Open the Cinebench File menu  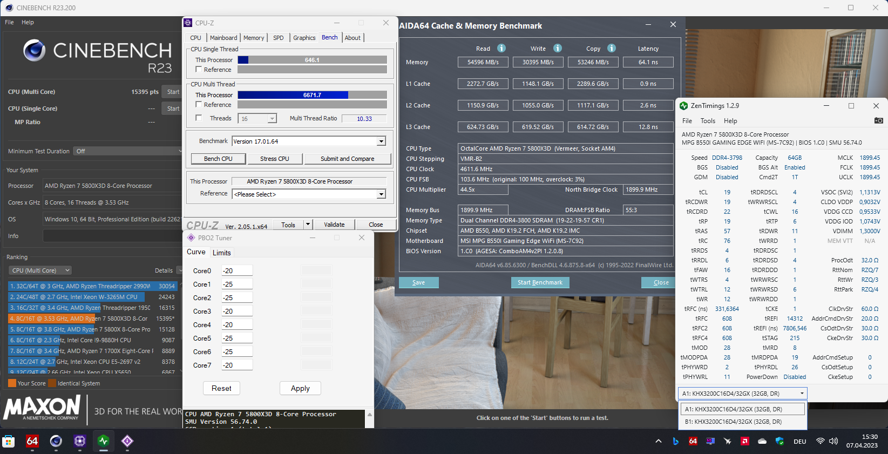coord(9,22)
